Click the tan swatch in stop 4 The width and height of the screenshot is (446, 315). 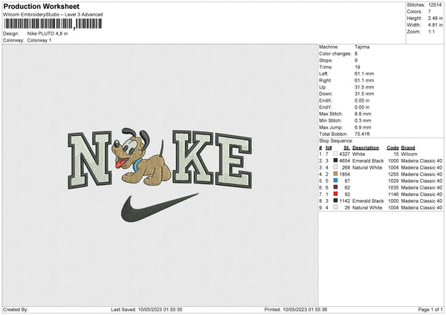336,174
